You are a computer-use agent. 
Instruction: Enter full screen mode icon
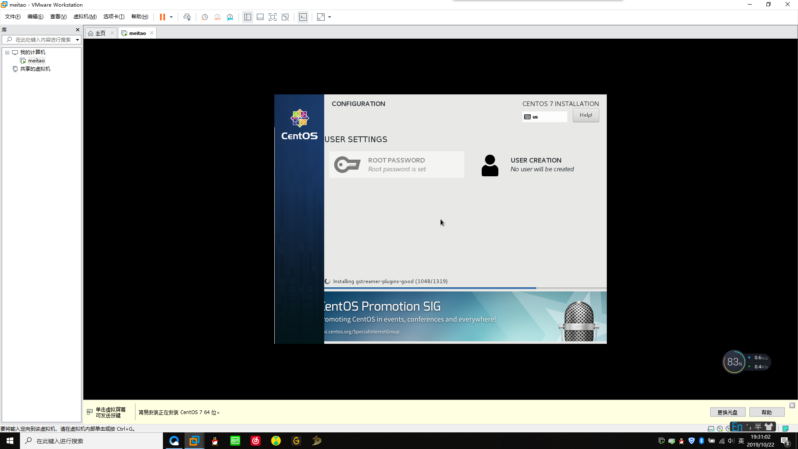pos(272,17)
